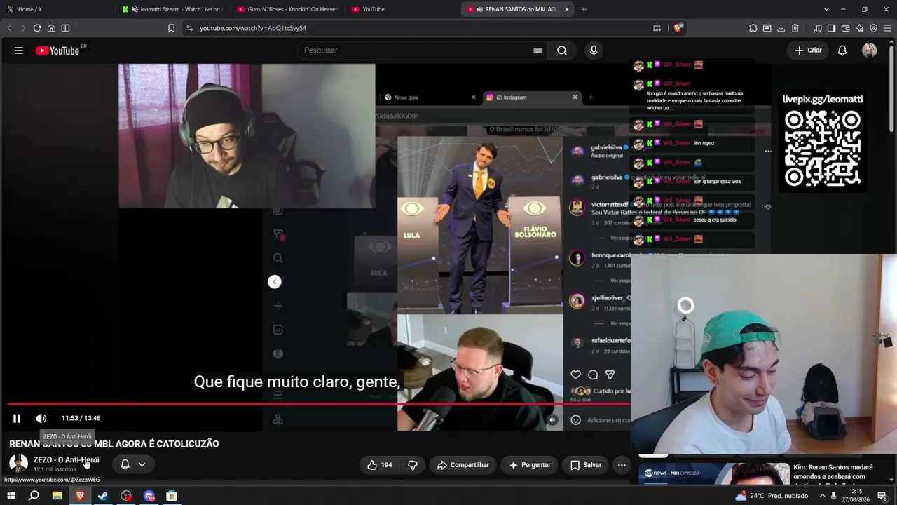The image size is (897, 505).
Task: Open the ZEZO - O Anti-Herói channel link
Action: [x=67, y=460]
